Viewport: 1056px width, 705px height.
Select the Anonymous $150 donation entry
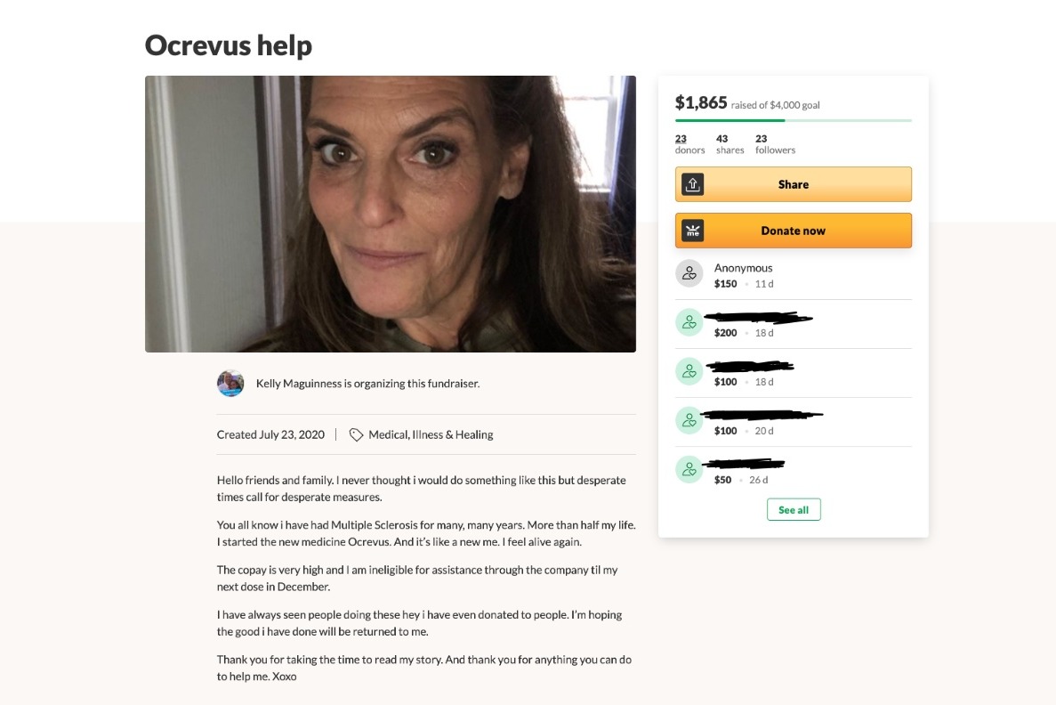tap(794, 275)
